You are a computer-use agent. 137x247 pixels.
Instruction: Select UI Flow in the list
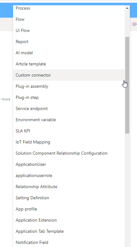click(69, 31)
